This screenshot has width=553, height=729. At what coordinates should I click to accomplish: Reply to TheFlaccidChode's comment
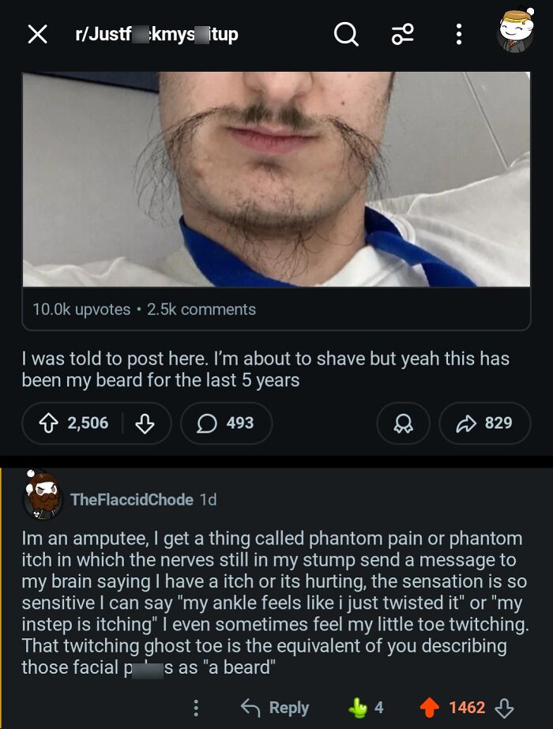275,708
